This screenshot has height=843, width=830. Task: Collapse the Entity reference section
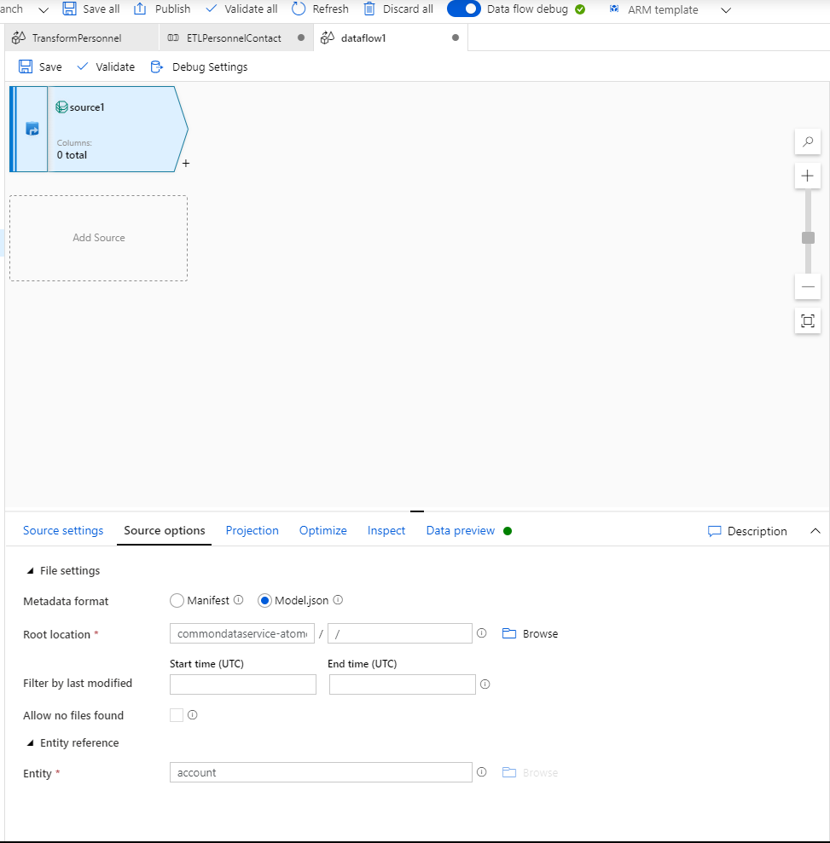(x=30, y=742)
